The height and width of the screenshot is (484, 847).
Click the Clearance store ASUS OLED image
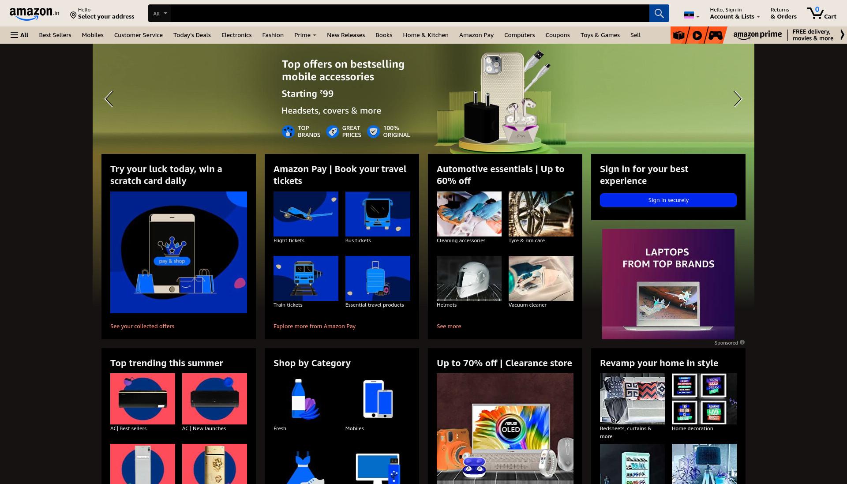pyautogui.click(x=505, y=428)
